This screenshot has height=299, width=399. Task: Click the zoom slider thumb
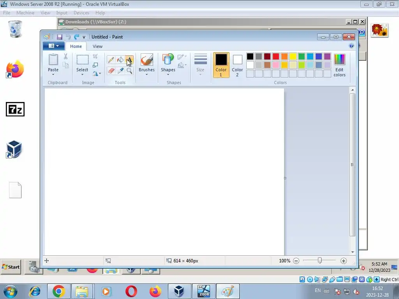tap(320, 260)
